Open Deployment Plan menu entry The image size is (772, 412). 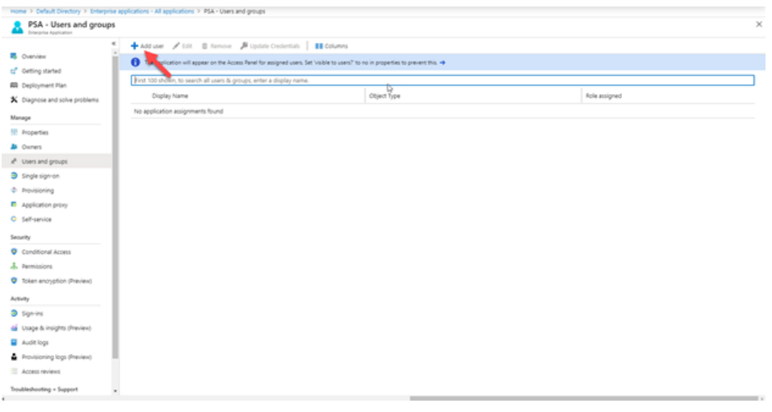coord(44,86)
